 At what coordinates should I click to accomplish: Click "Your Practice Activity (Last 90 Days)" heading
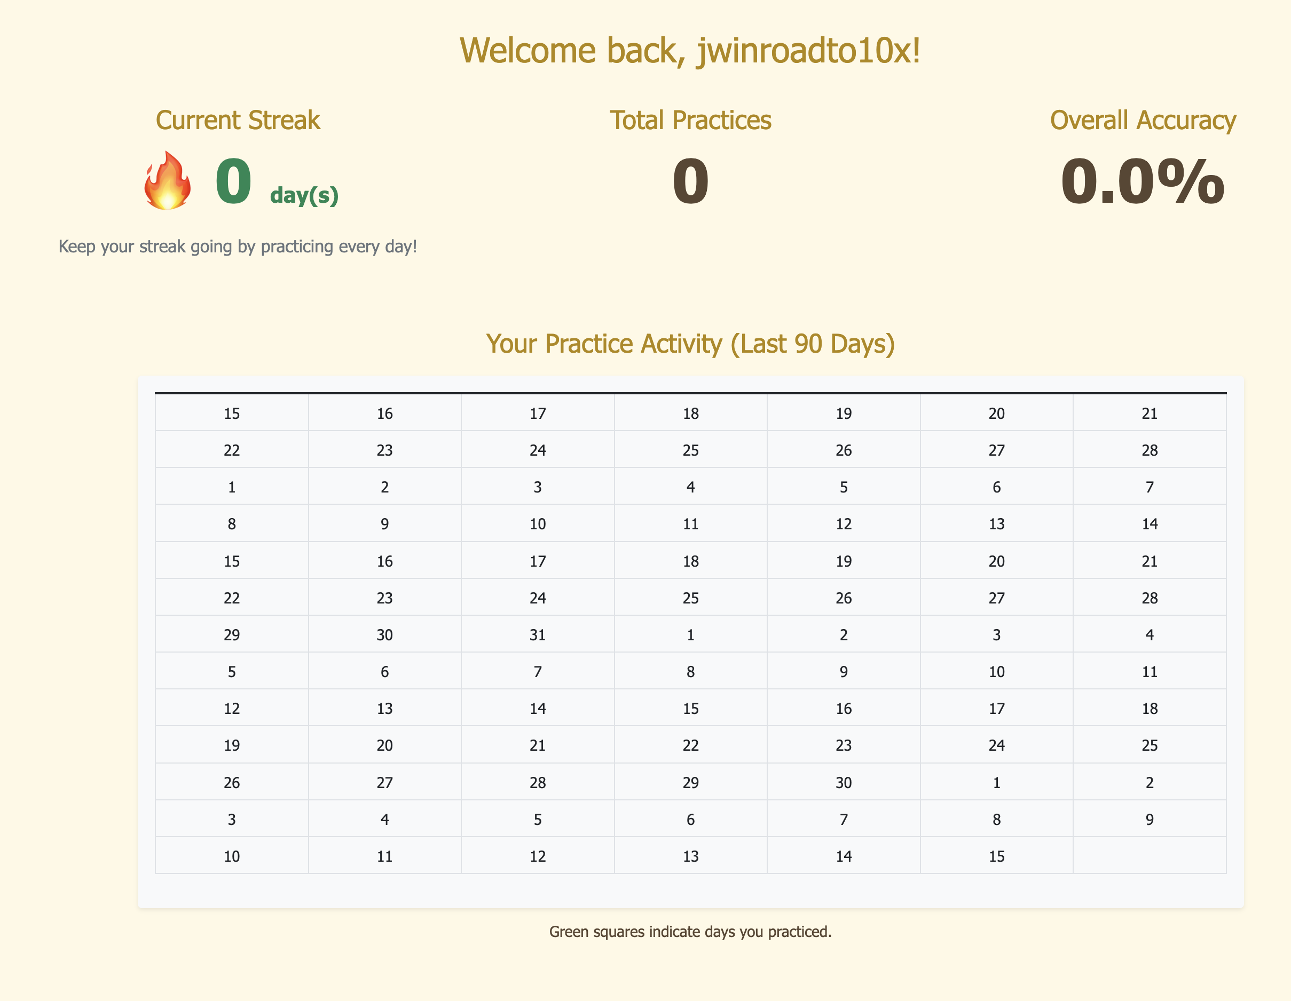click(x=690, y=344)
